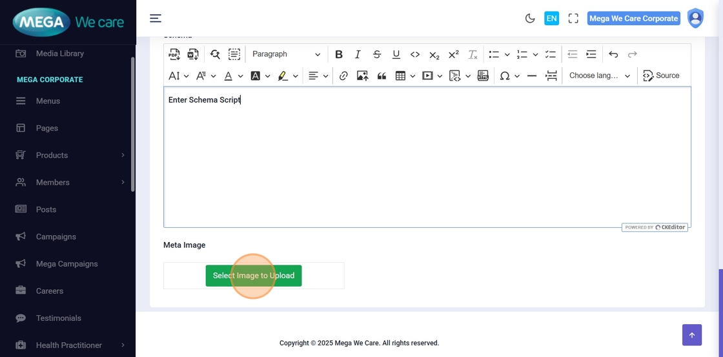
Task: Insert a link with the link icon
Action: coord(343,76)
